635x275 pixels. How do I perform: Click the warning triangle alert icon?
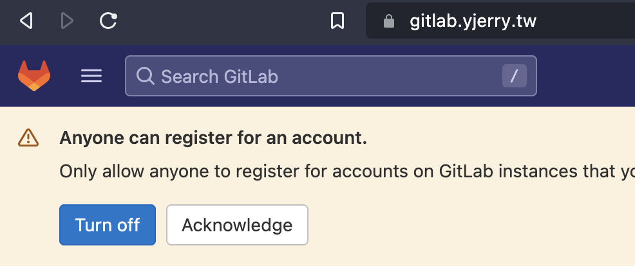(x=28, y=137)
